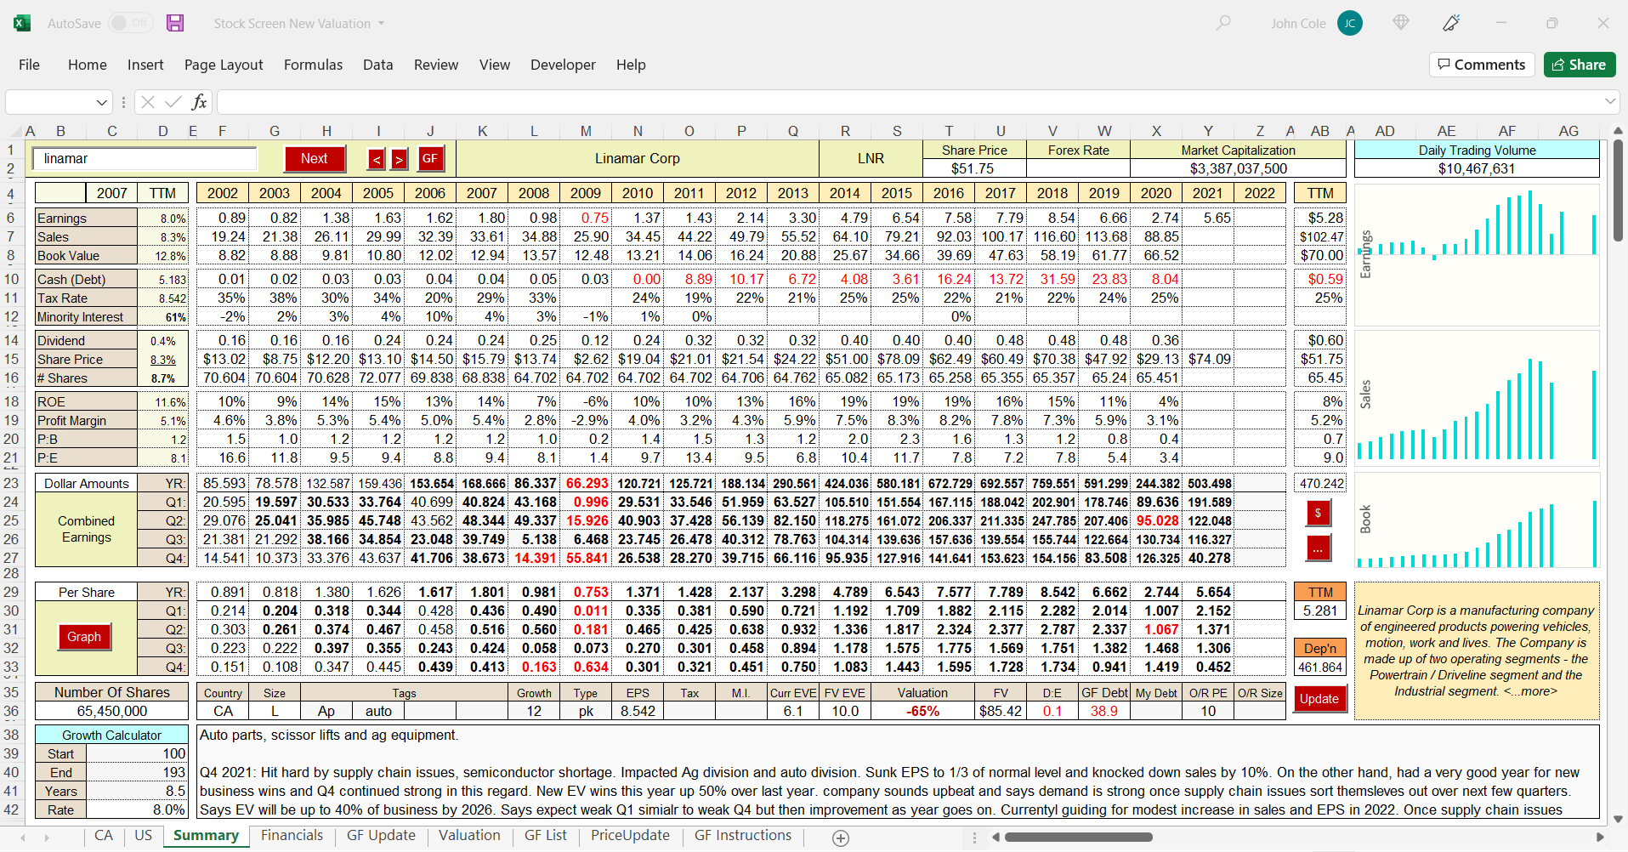Click the horizontal scrollbar thumb
1628x852 pixels.
[x=1078, y=838]
